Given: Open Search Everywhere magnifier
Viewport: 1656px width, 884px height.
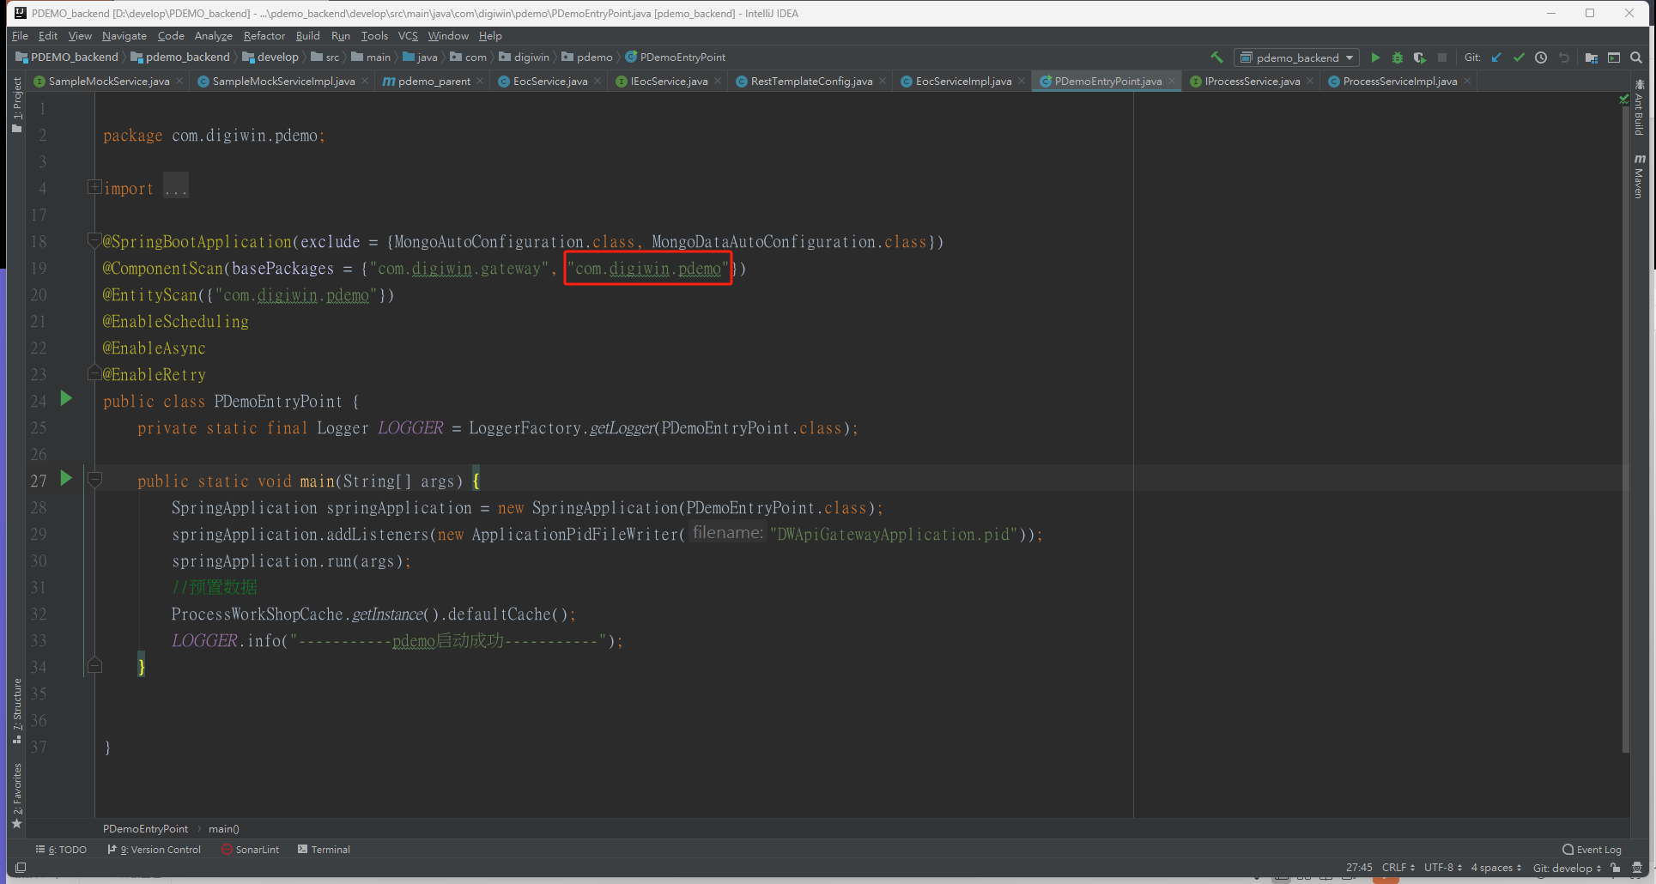Looking at the screenshot, I should (1636, 58).
